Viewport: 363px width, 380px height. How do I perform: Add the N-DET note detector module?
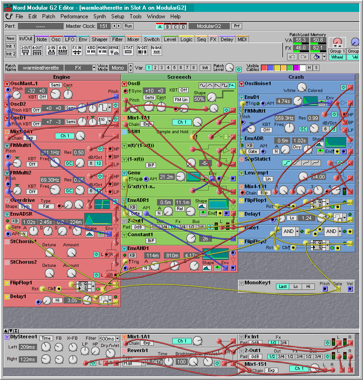[x=142, y=50]
